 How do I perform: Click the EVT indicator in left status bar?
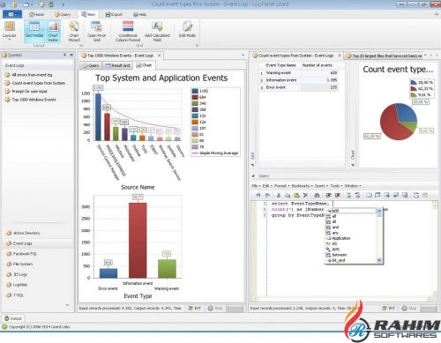pos(194,308)
